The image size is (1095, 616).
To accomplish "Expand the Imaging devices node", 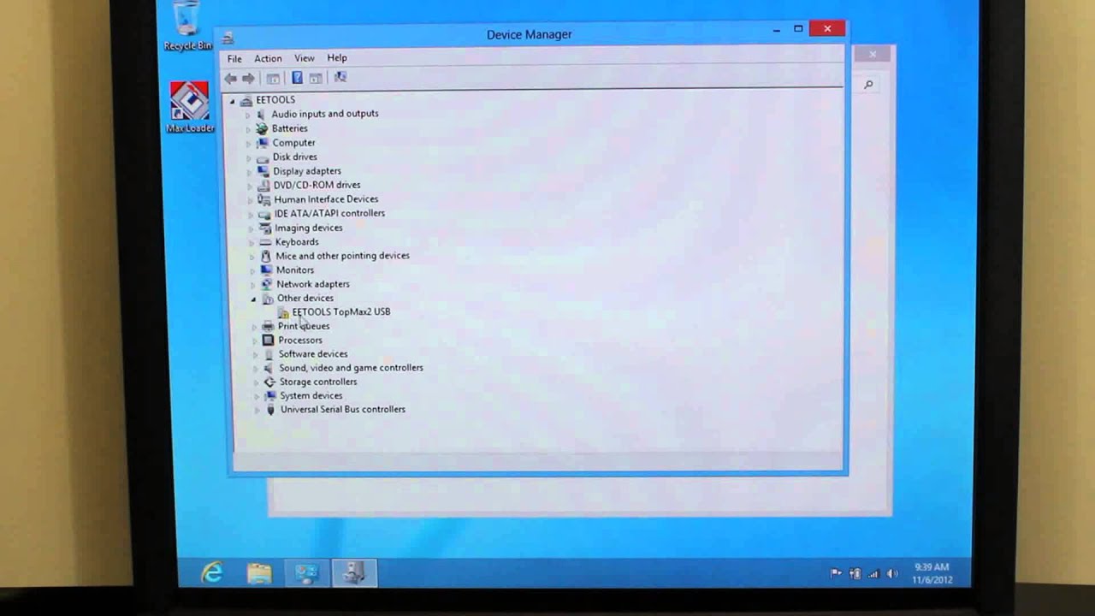I will (252, 228).
